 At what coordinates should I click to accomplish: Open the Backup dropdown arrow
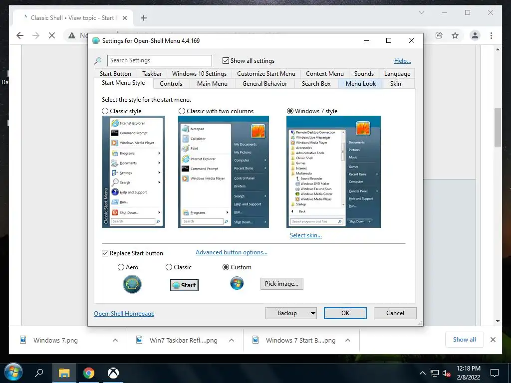pyautogui.click(x=313, y=313)
